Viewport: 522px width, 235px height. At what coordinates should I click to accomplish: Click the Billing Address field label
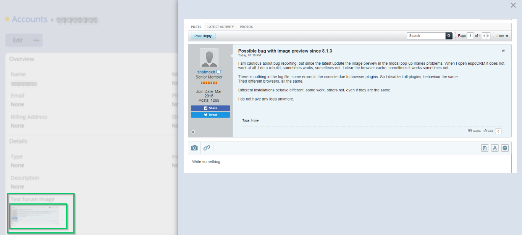(x=29, y=117)
